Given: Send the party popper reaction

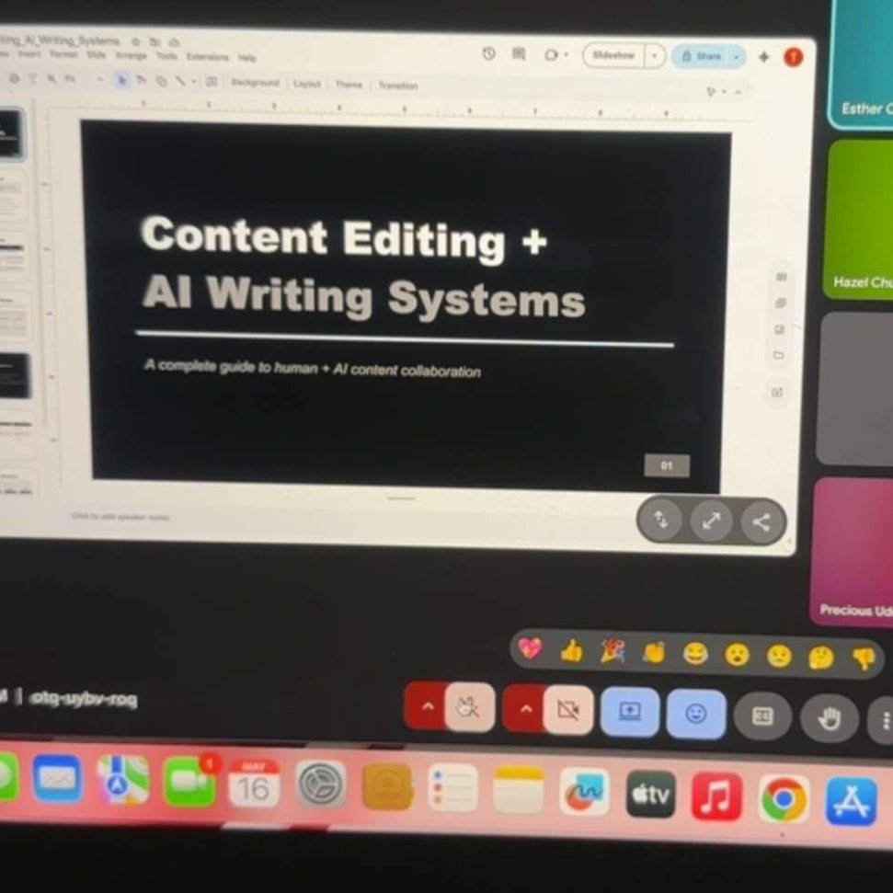Looking at the screenshot, I should coord(613,651).
